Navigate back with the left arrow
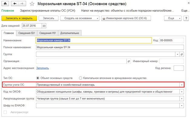 (x=15, y=4)
